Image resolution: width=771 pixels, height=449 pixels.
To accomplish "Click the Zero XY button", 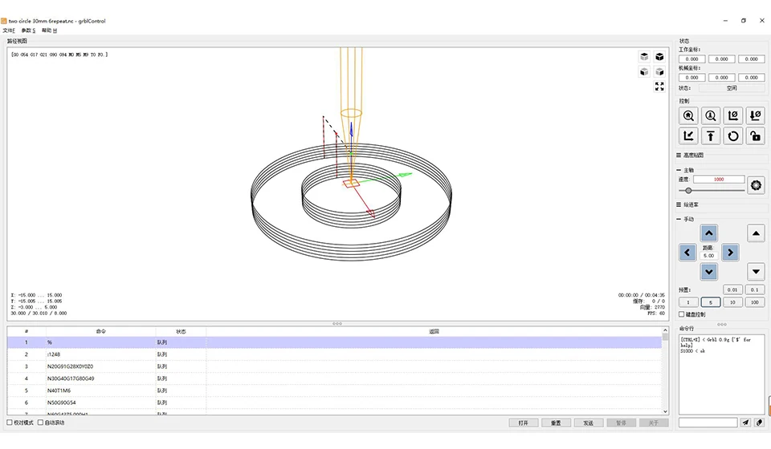I will coord(732,115).
